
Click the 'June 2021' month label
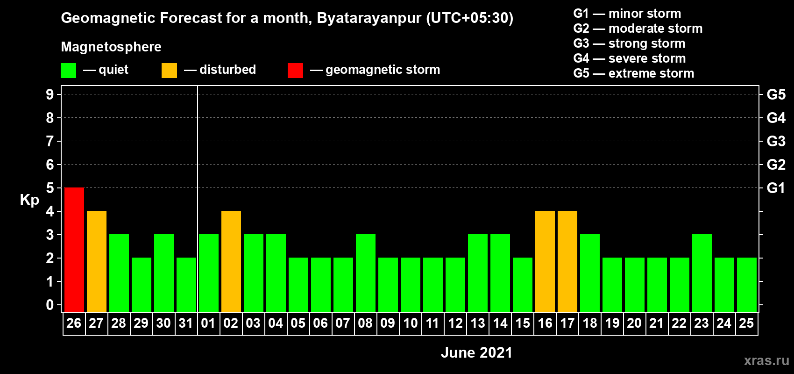(476, 352)
